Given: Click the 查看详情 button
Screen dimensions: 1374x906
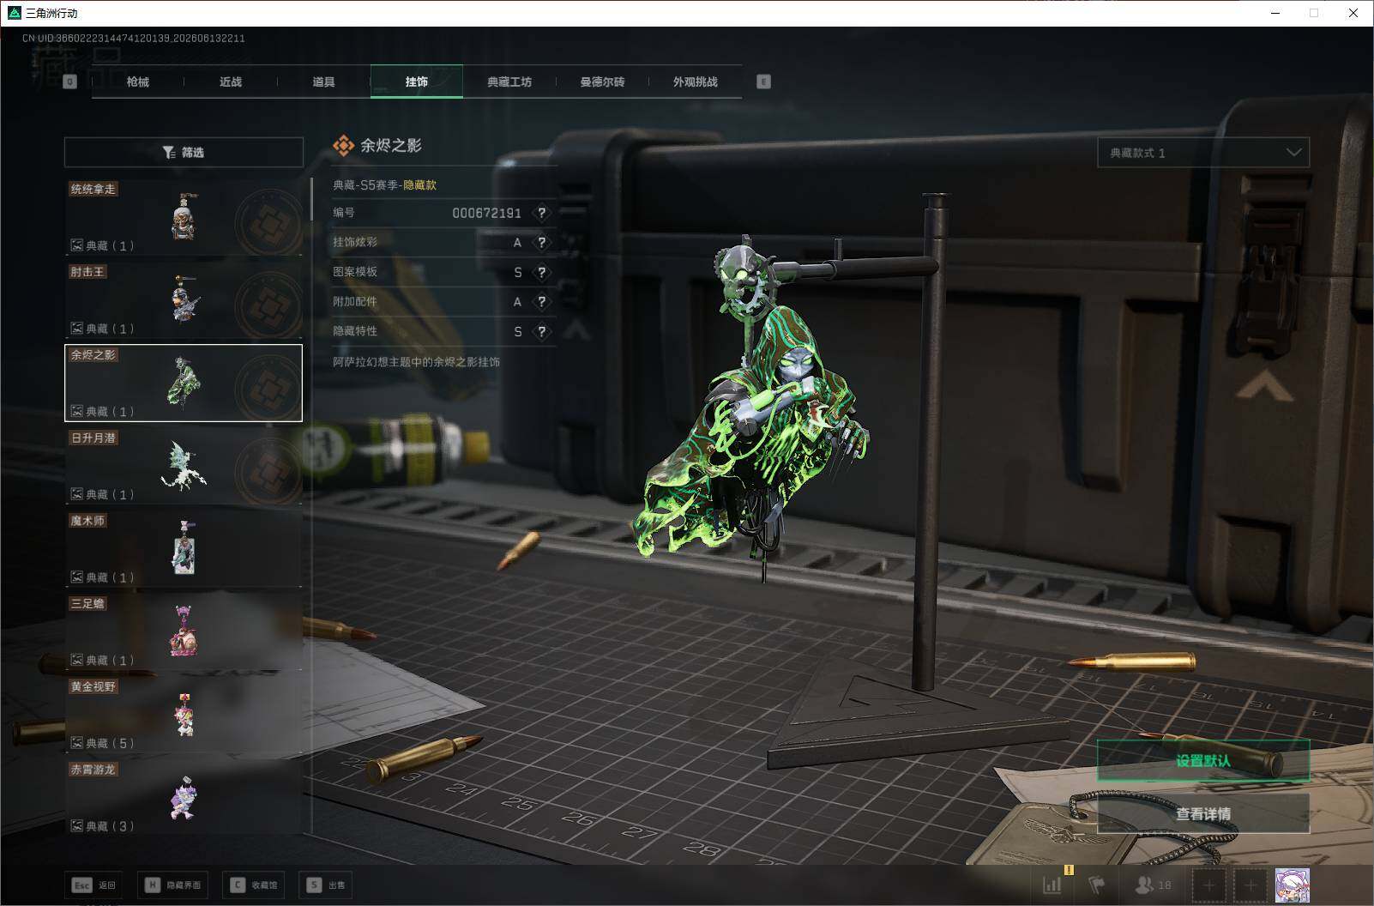Looking at the screenshot, I should [1203, 813].
